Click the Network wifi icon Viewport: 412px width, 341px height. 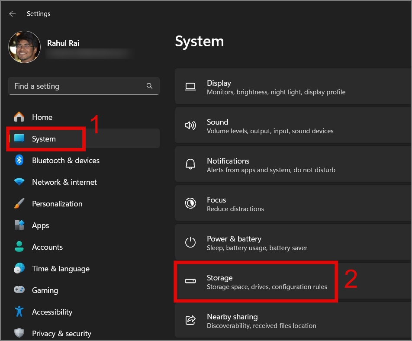point(19,182)
